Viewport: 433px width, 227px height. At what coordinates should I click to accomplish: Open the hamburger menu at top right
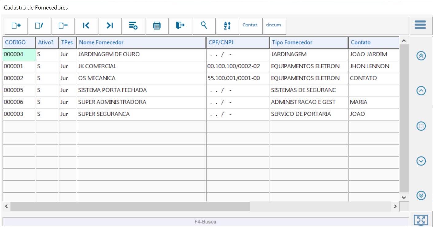point(420,25)
